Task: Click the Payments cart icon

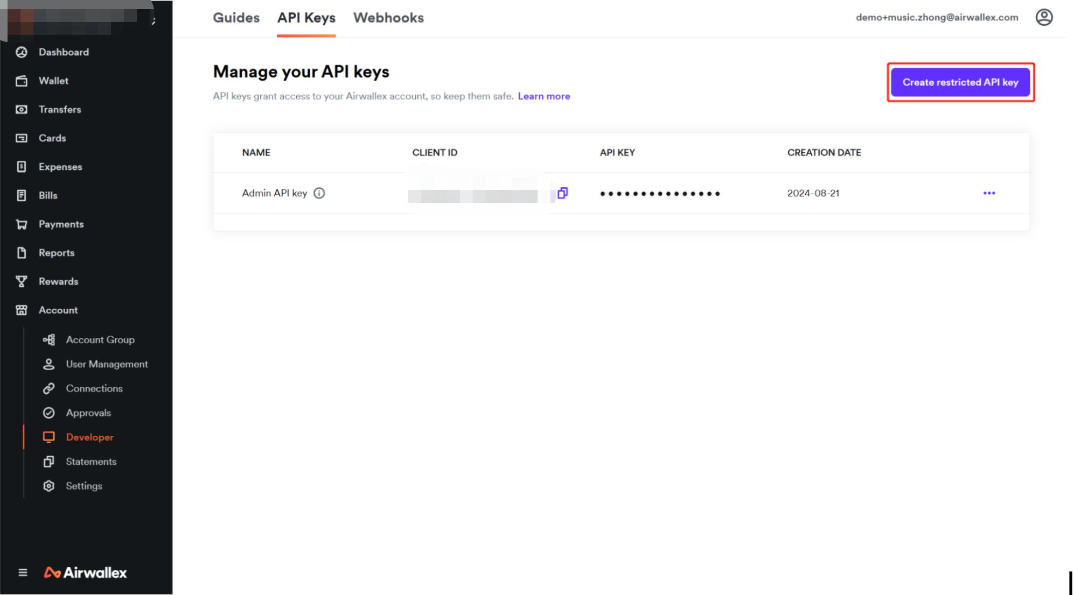Action: pyautogui.click(x=22, y=224)
